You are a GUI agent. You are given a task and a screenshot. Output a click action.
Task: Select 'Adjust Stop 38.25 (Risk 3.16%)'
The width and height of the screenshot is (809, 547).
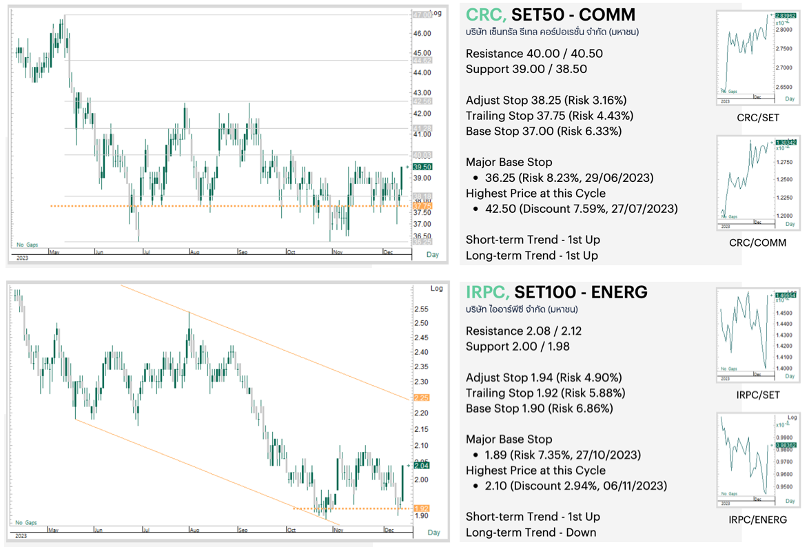tap(546, 100)
